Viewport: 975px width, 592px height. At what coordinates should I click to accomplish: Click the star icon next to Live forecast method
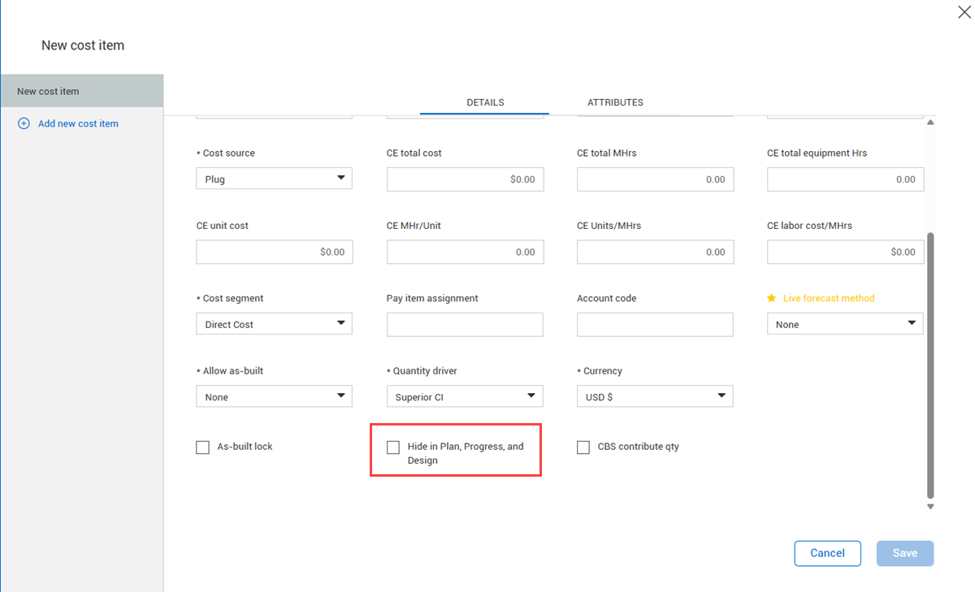(x=772, y=298)
